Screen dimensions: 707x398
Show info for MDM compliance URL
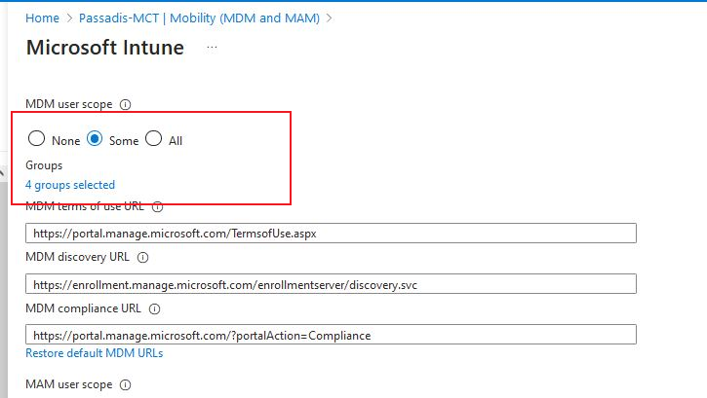click(x=155, y=308)
